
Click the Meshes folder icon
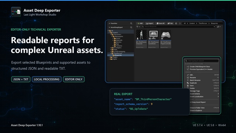coord(115,42)
